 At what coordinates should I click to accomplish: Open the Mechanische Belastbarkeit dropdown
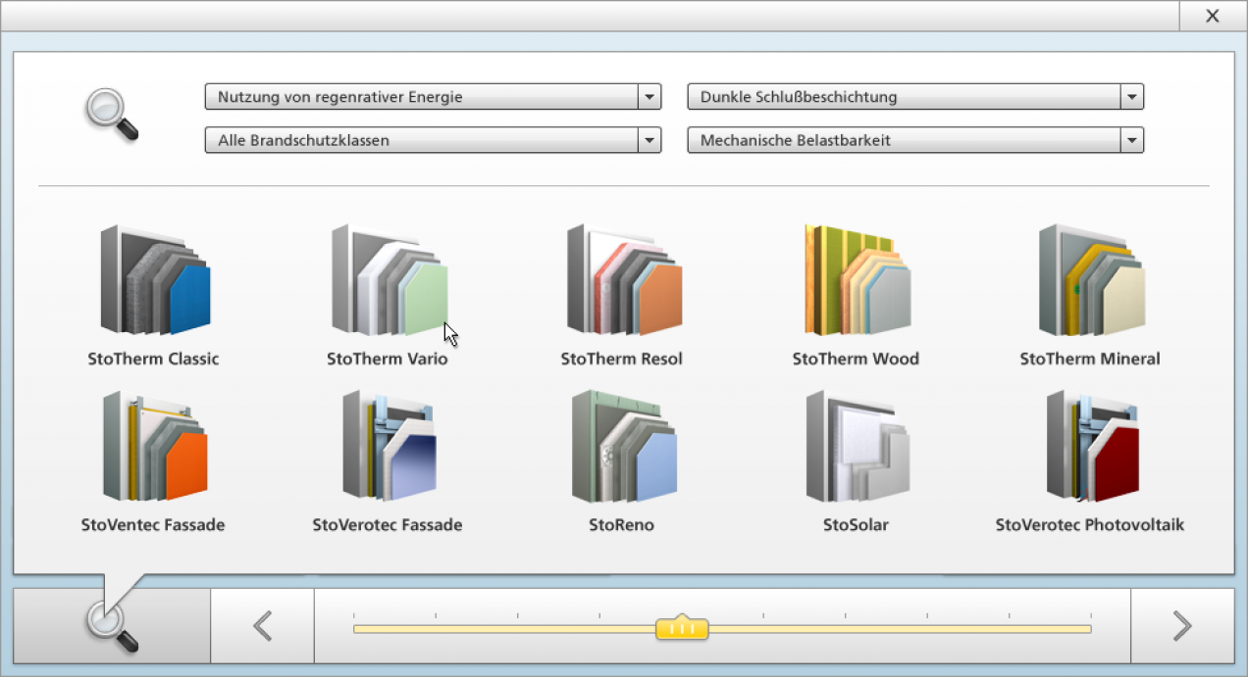[1131, 140]
